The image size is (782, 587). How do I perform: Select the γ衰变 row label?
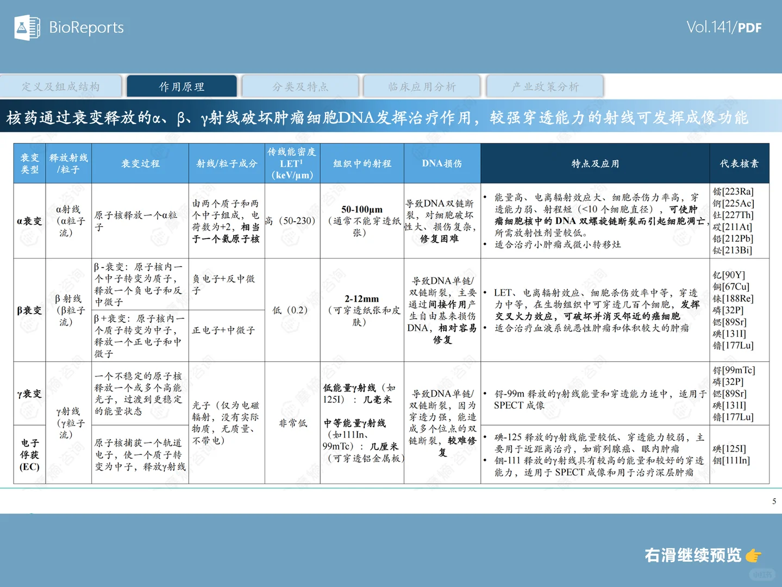click(x=29, y=394)
